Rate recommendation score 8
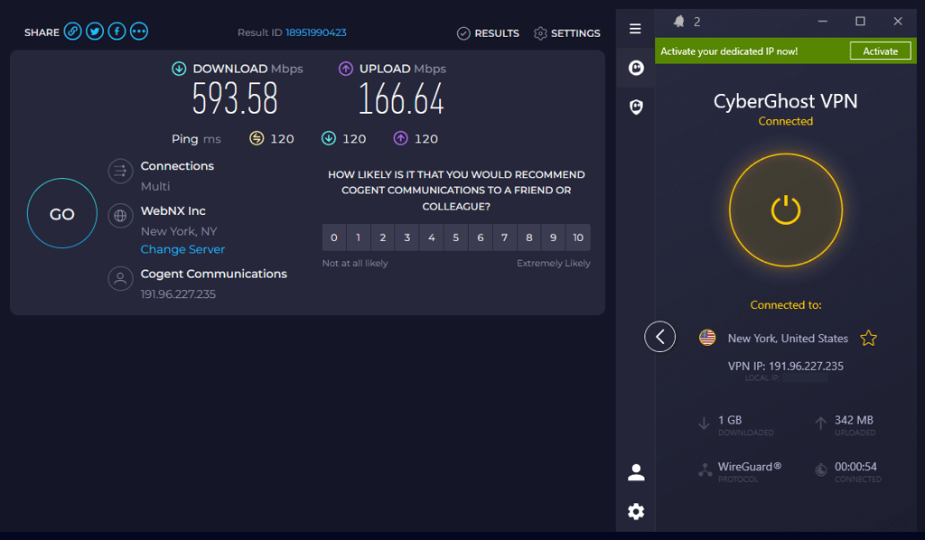Image resolution: width=925 pixels, height=540 pixels. click(x=529, y=237)
